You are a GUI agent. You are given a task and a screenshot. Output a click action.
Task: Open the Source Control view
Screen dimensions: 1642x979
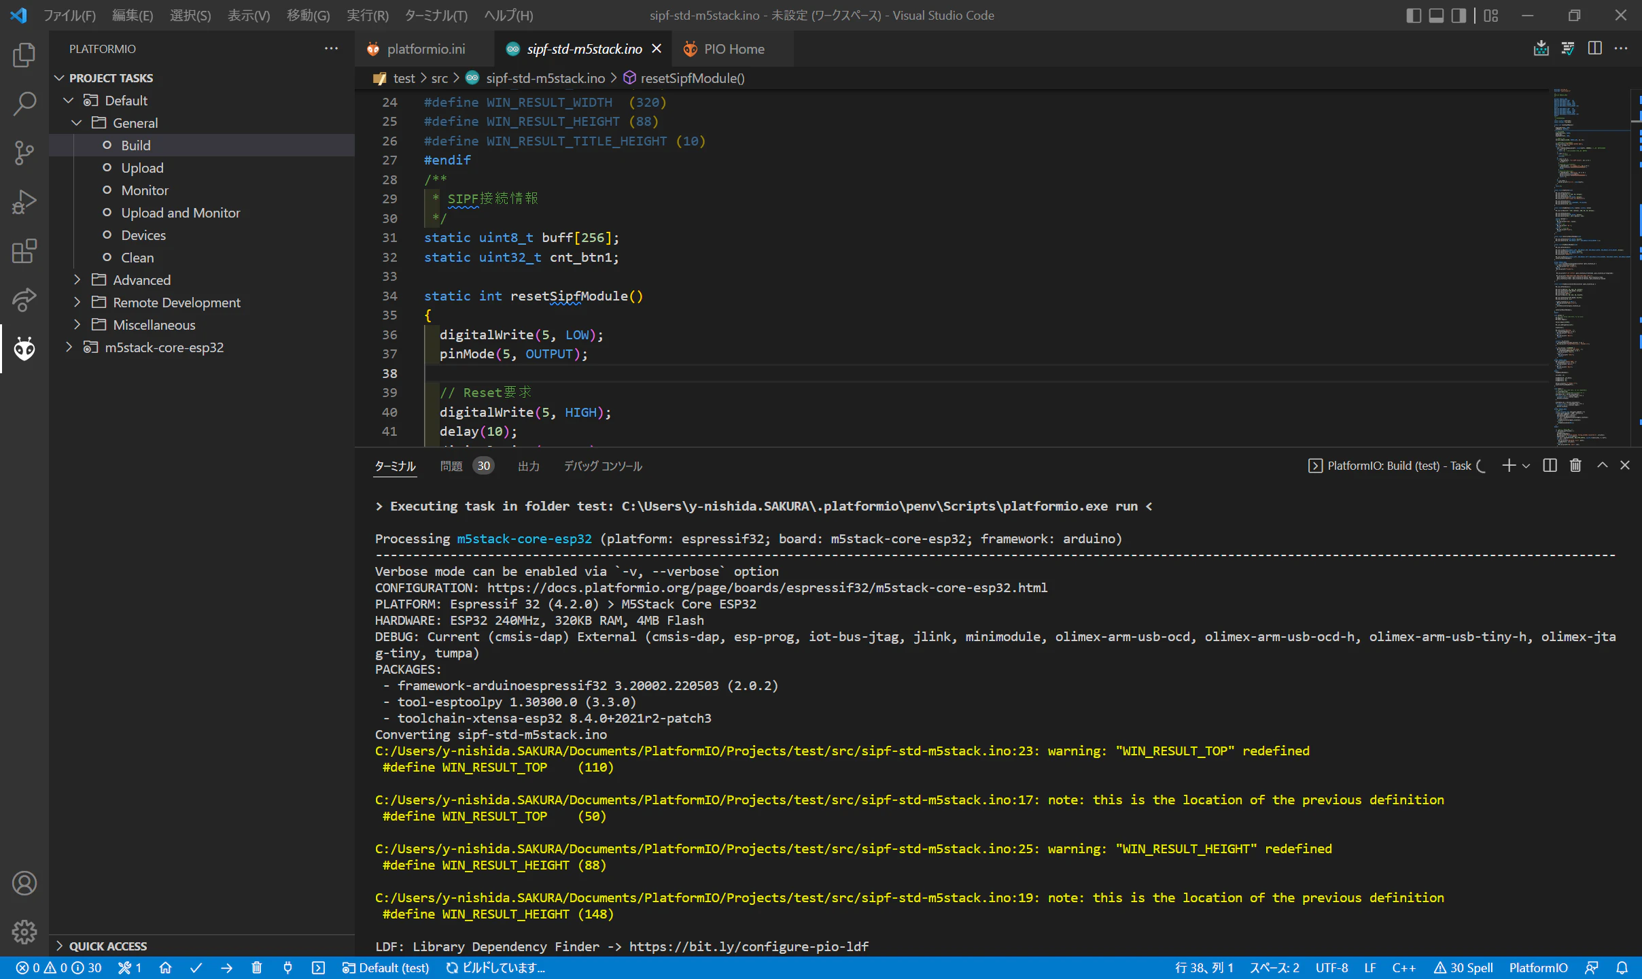pos(24,153)
